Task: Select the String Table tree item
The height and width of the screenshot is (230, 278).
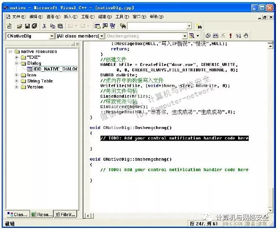Action: tap(40, 81)
